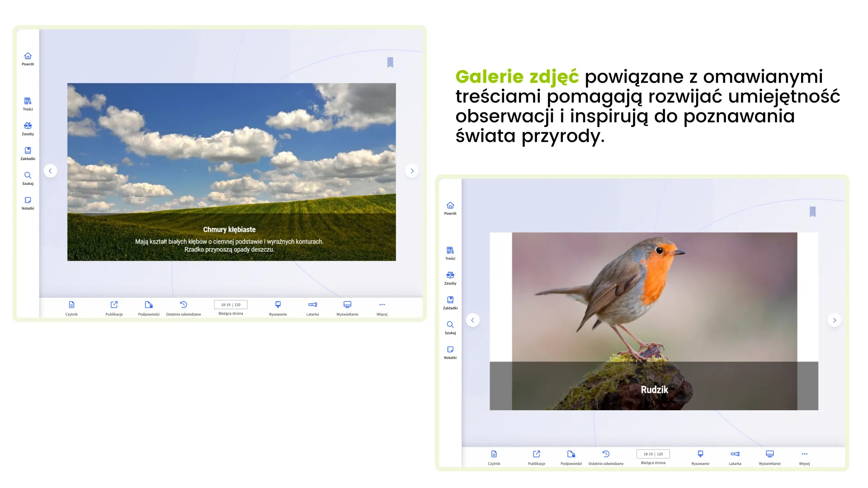The height and width of the screenshot is (488, 868).
Task: Open Więcej menu in left bottom toolbar
Action: 382,305
